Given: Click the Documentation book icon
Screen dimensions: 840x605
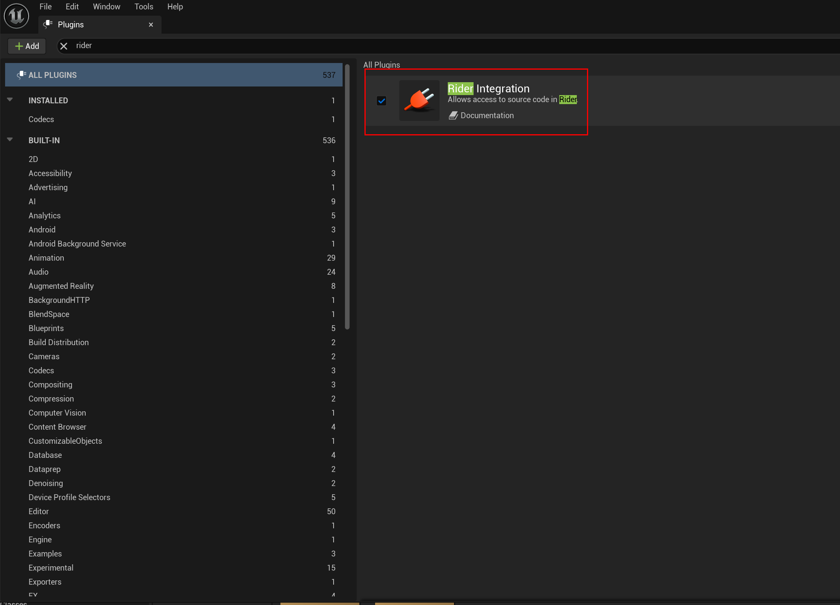Looking at the screenshot, I should tap(453, 115).
